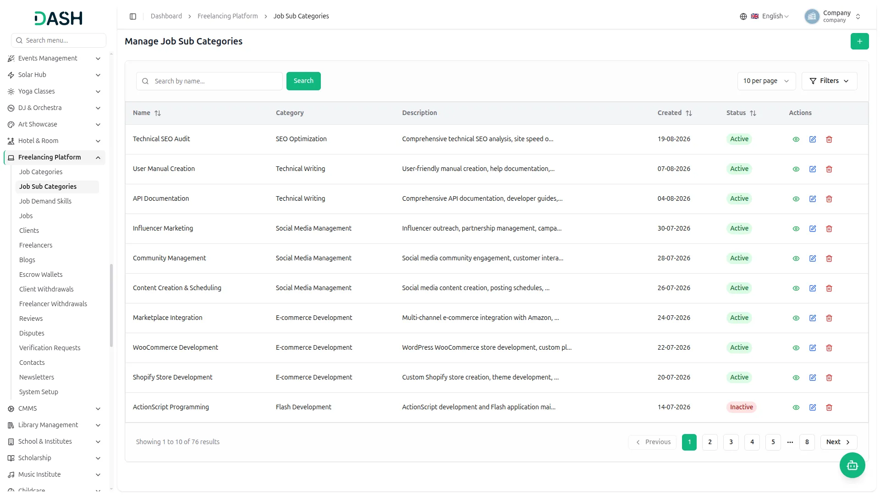Viewport: 880px width, 495px height.
Task: View API Documentation details eye icon
Action: click(796, 199)
